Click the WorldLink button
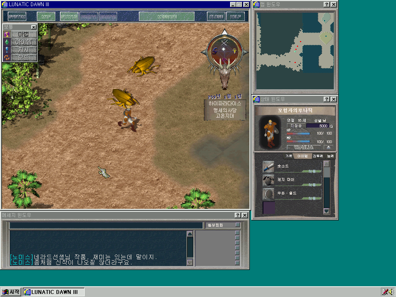The width and height of the screenshot is (396, 297). click(304, 147)
